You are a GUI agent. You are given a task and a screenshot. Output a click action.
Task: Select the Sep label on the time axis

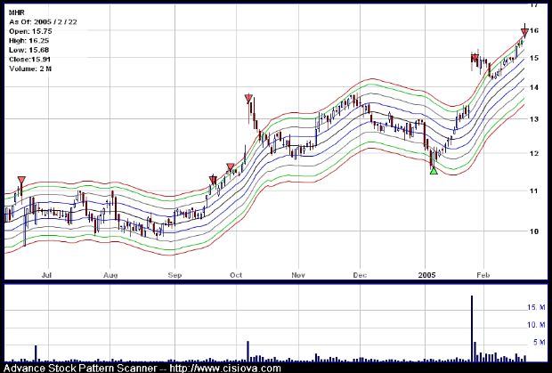tap(175, 275)
